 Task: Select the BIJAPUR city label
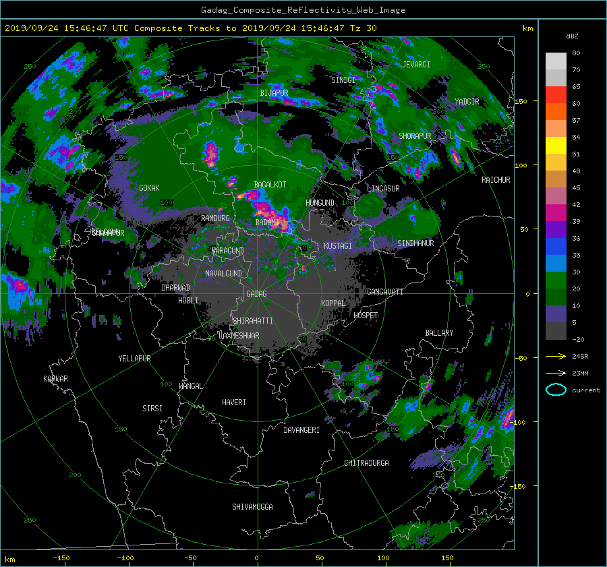(x=274, y=93)
